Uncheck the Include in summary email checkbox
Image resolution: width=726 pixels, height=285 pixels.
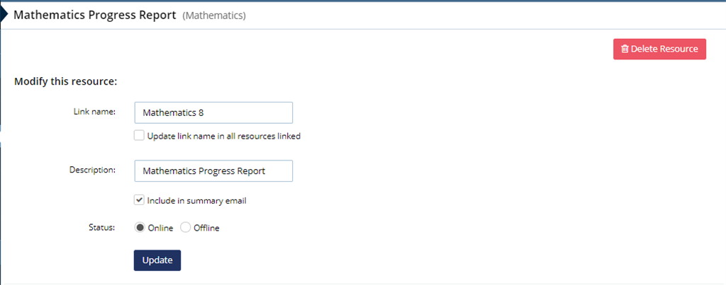coord(139,200)
